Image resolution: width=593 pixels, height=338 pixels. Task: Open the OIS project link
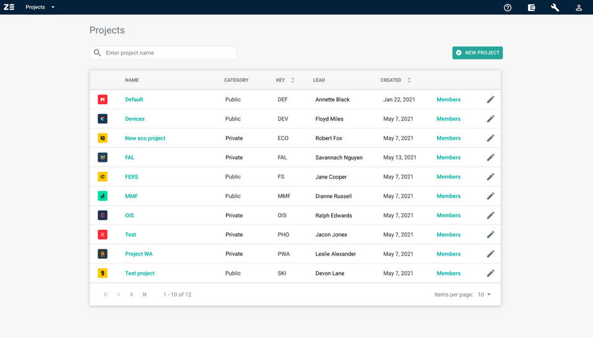(x=129, y=216)
